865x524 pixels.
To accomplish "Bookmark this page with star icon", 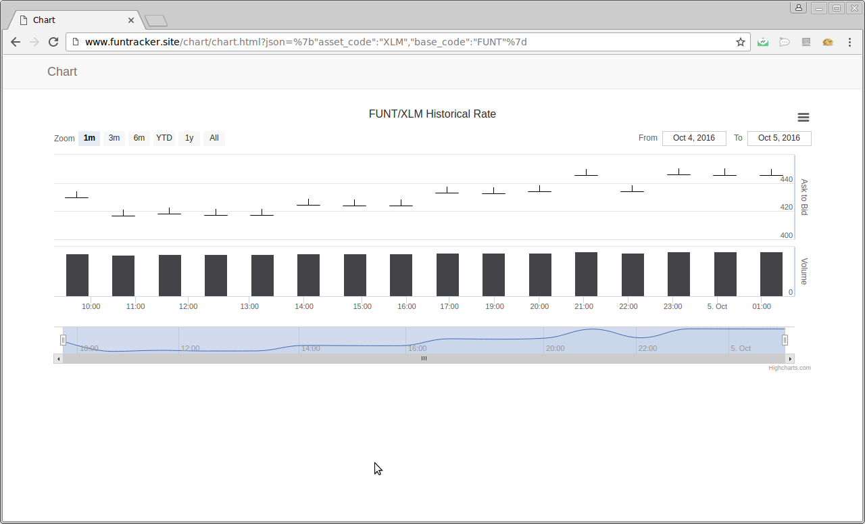I will 740,42.
